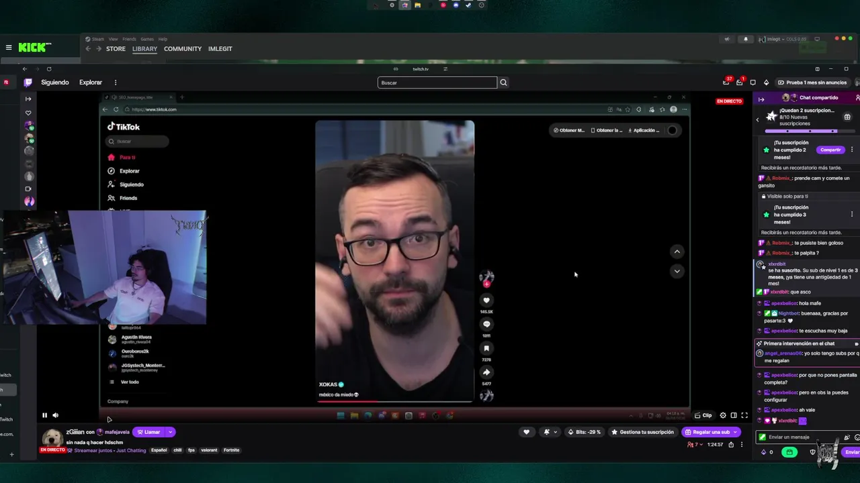Open the Friends menu in Steam

pyautogui.click(x=129, y=39)
